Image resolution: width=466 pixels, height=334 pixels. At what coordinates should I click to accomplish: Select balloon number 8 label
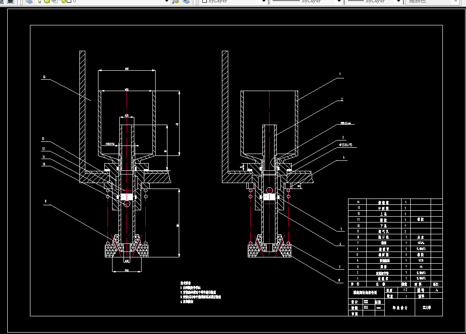coord(339,280)
